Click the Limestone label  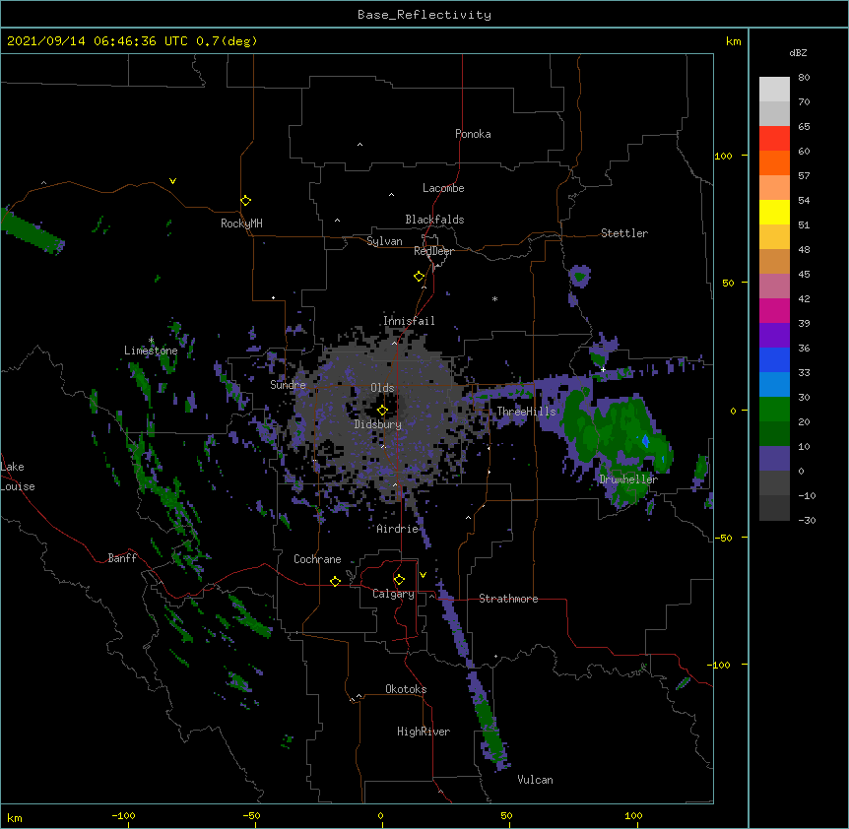coord(151,351)
